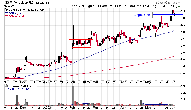Click the Nasdaq GS exchange label
Viewport: 191px width, 110px height.
42,3
